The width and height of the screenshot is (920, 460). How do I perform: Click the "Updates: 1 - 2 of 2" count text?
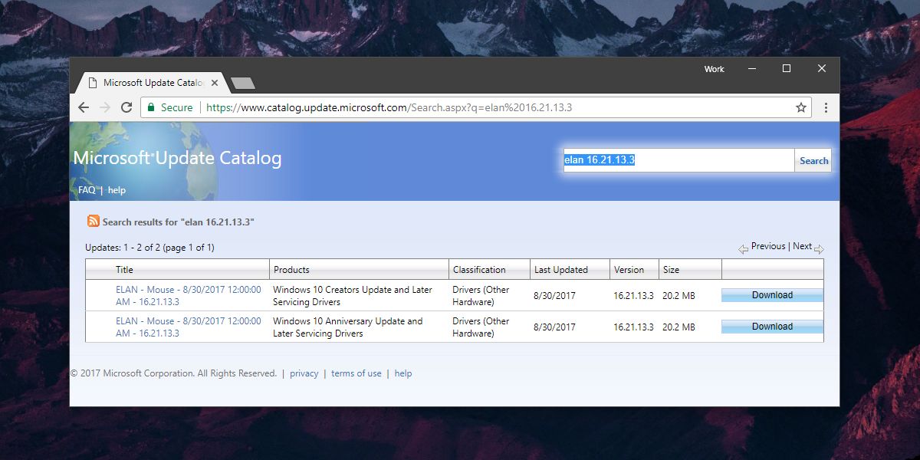pos(149,248)
